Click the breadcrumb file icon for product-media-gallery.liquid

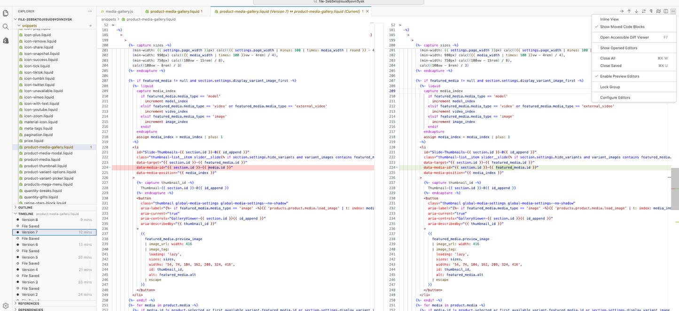coord(124,19)
